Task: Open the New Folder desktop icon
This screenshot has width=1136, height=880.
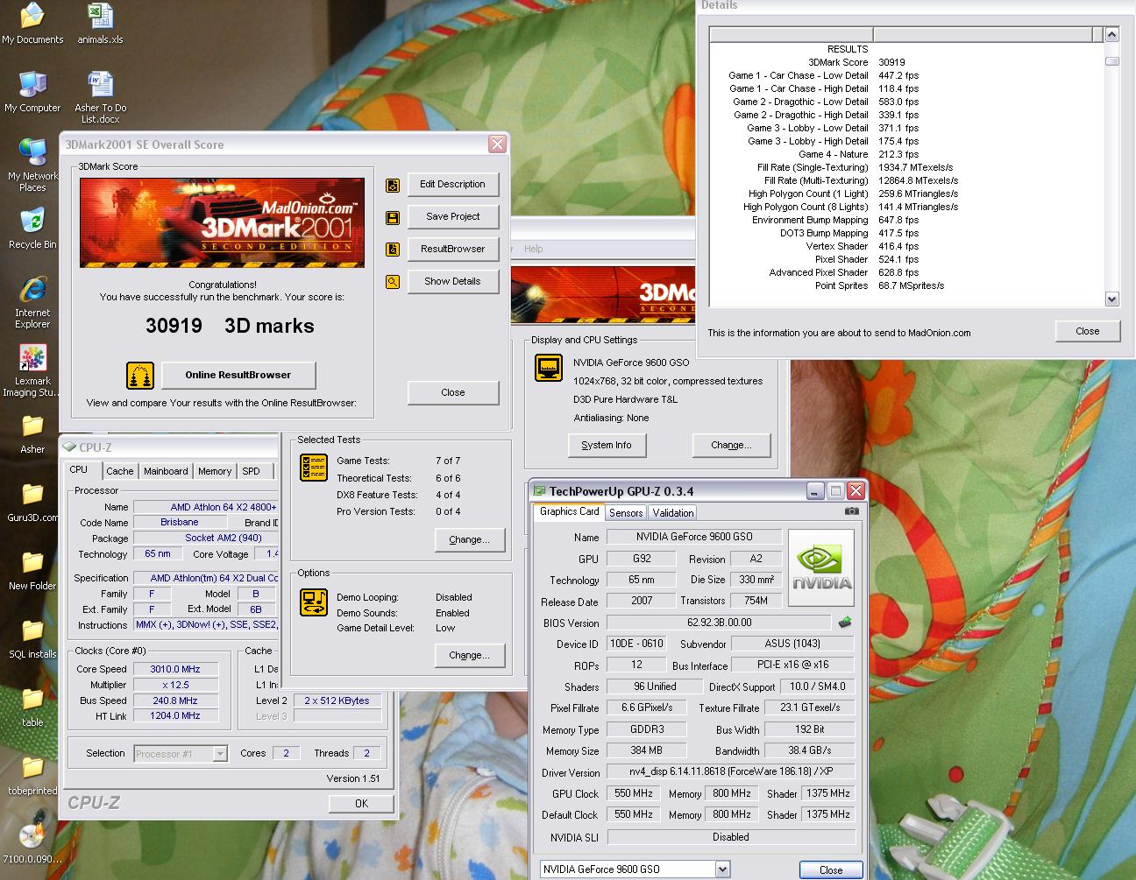Action: coord(32,570)
